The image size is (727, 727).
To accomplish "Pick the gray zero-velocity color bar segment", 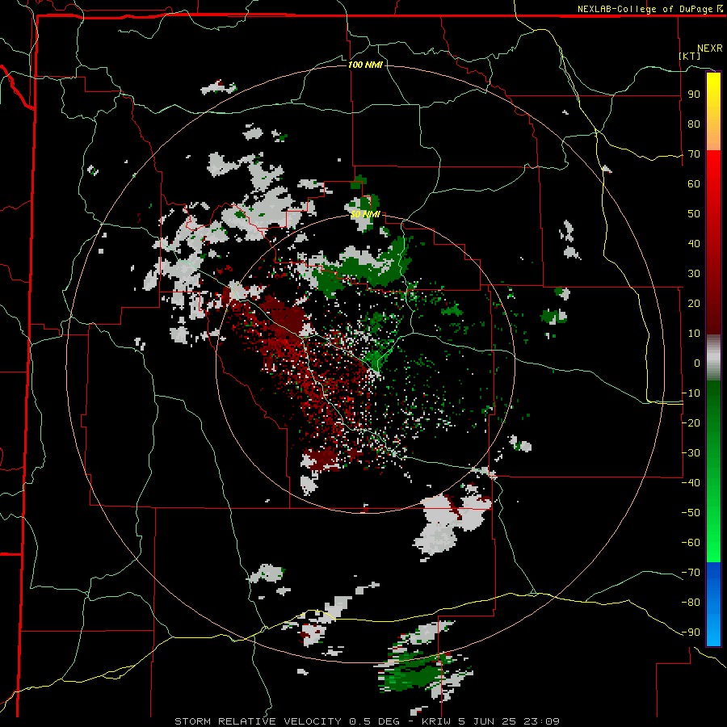I will 713,358.
